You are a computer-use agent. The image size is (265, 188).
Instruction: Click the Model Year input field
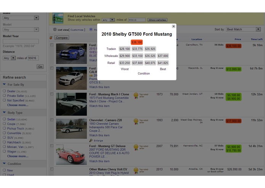pyautogui.click(x=21, y=41)
